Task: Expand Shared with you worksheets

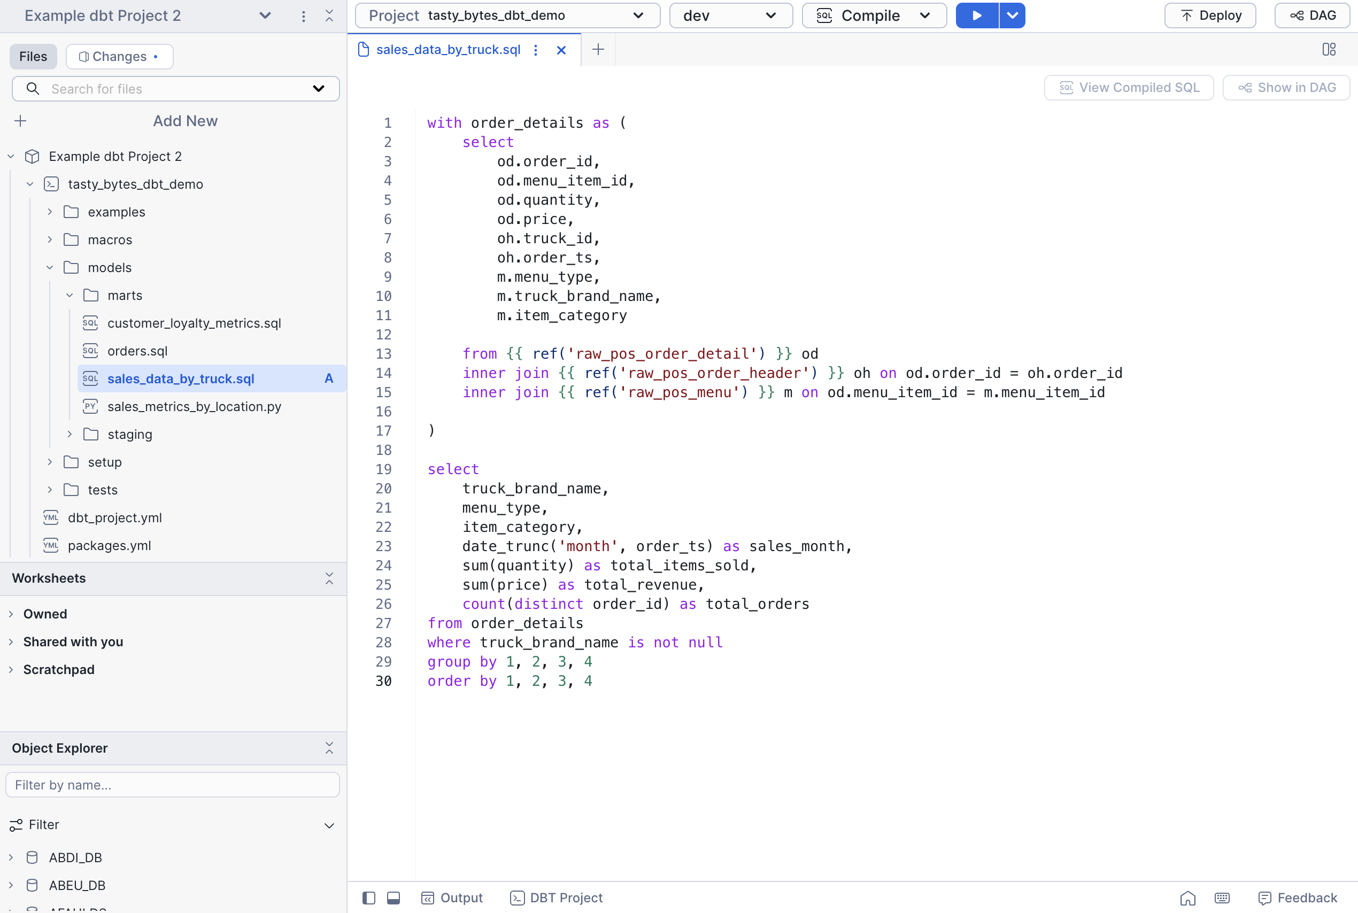Action: 11,642
